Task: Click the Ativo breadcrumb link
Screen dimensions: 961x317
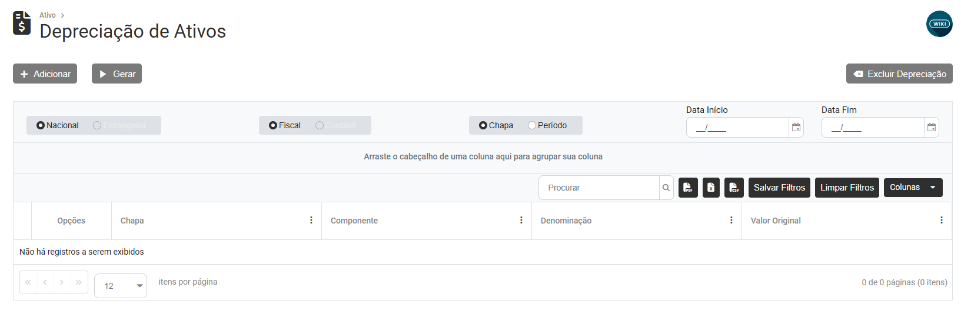Action: [x=48, y=15]
